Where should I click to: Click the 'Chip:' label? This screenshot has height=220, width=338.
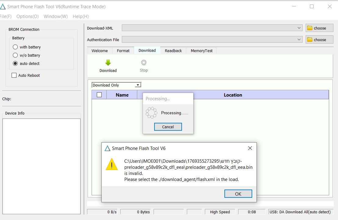coord(7,99)
